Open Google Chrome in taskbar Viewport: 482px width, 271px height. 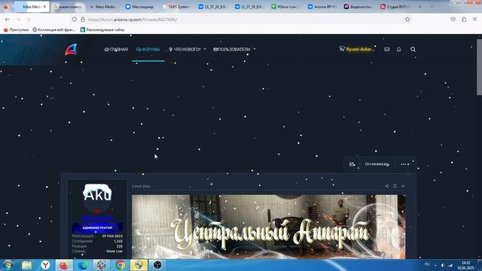(120, 265)
